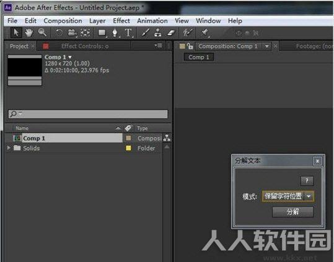Click the label tag column header icon
The width and height of the screenshot is (334, 262).
point(128,128)
